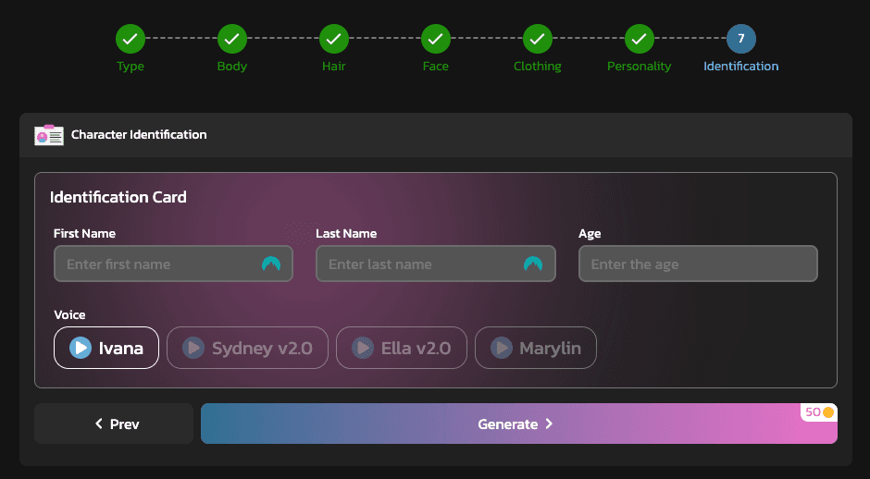
Task: Play the Marylin voice preview
Action: 501,348
